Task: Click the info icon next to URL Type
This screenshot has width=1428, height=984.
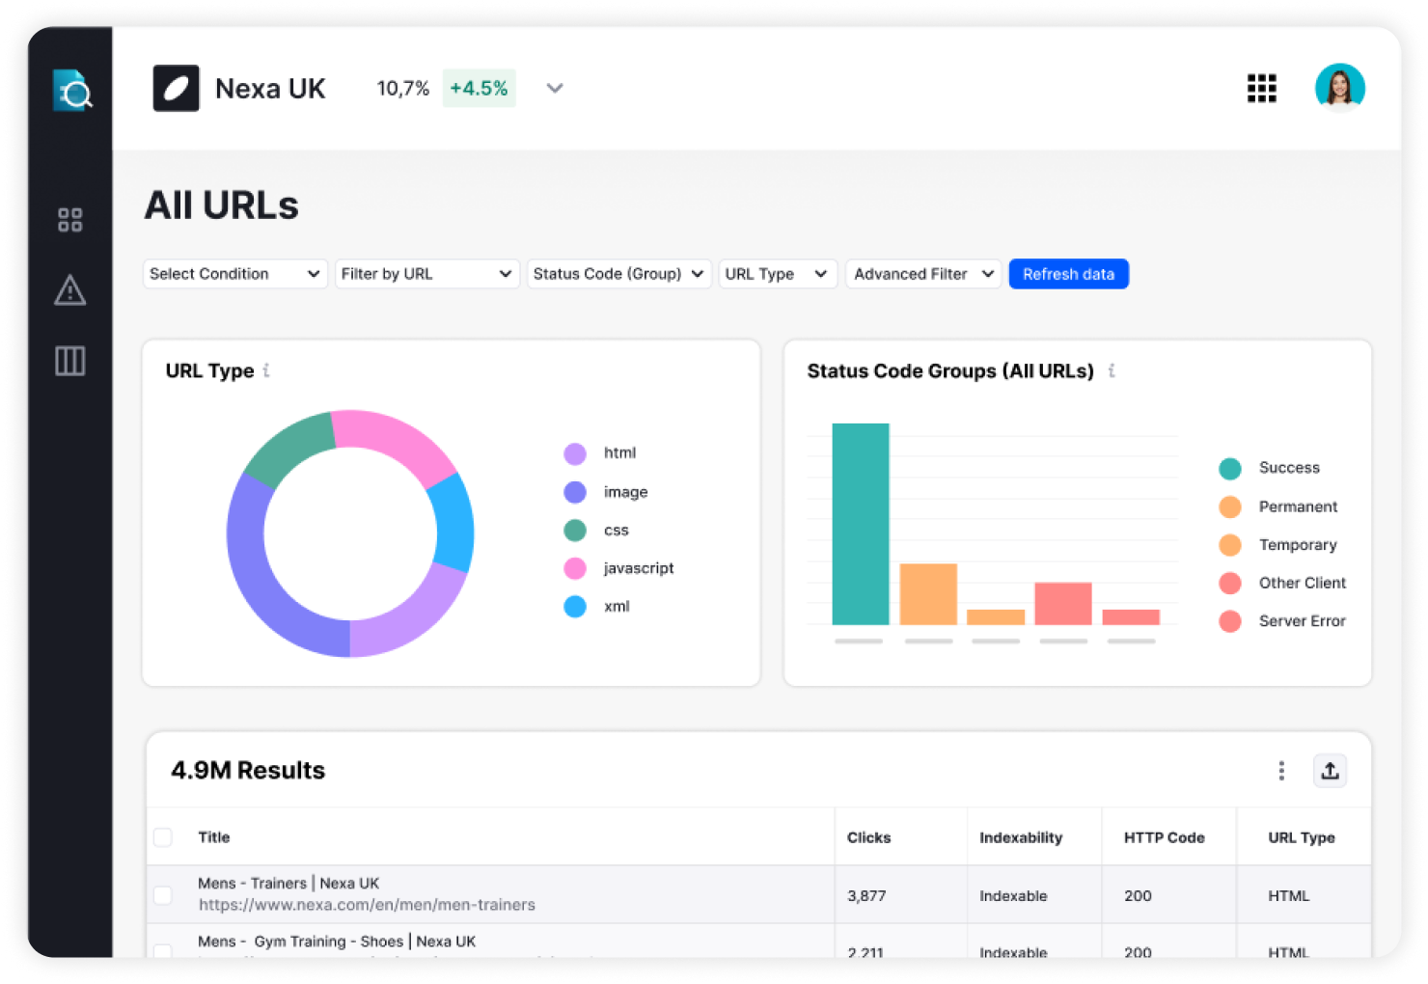Action: click(267, 370)
